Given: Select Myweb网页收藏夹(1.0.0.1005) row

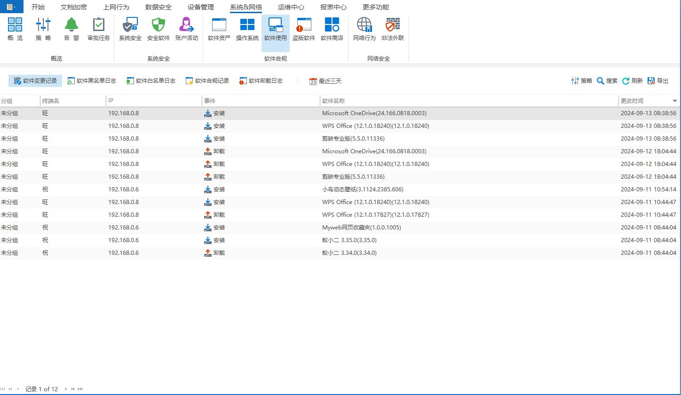Looking at the screenshot, I should [x=340, y=228].
